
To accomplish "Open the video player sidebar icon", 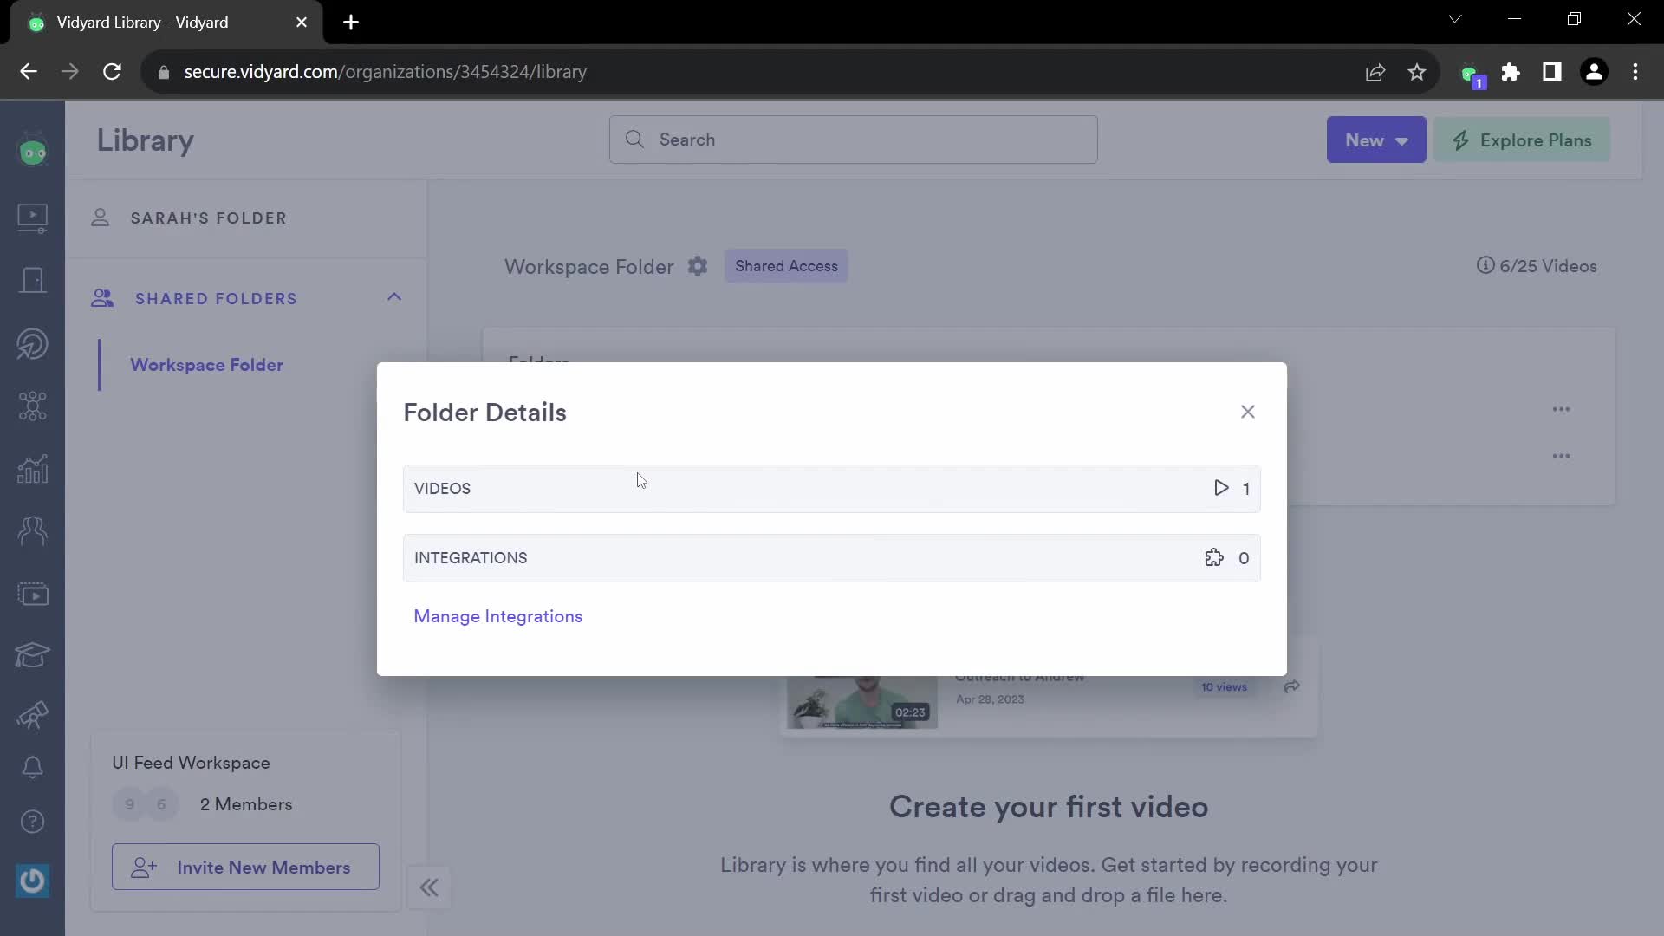I will [x=33, y=595].
